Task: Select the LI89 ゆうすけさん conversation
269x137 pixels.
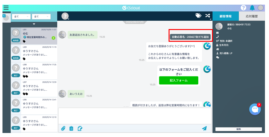Action: 34,53
